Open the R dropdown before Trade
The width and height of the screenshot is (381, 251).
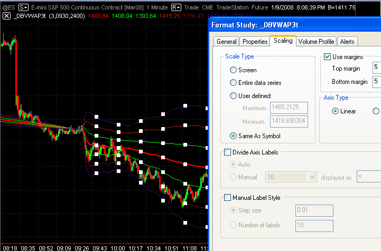pyautogui.click(x=176, y=7)
